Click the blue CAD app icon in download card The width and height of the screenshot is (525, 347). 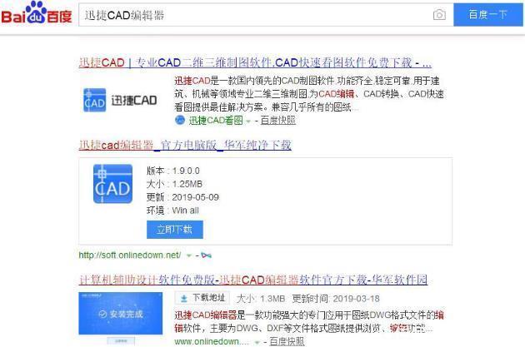point(112,184)
